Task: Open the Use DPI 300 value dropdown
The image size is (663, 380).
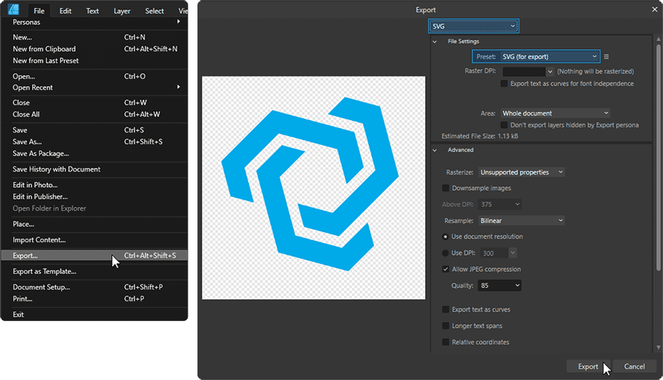Action: coord(513,253)
